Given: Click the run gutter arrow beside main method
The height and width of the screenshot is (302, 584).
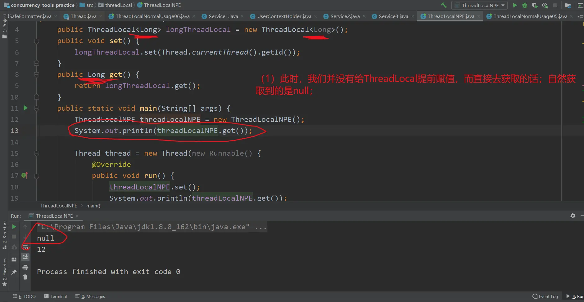Looking at the screenshot, I should [25, 108].
